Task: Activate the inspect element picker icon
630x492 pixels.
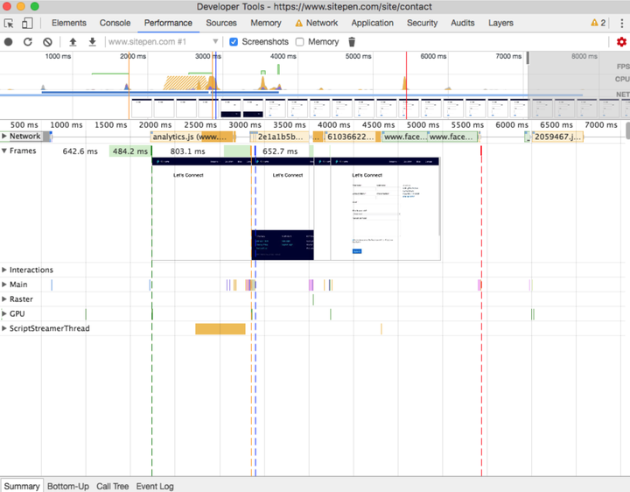Action: tap(9, 24)
